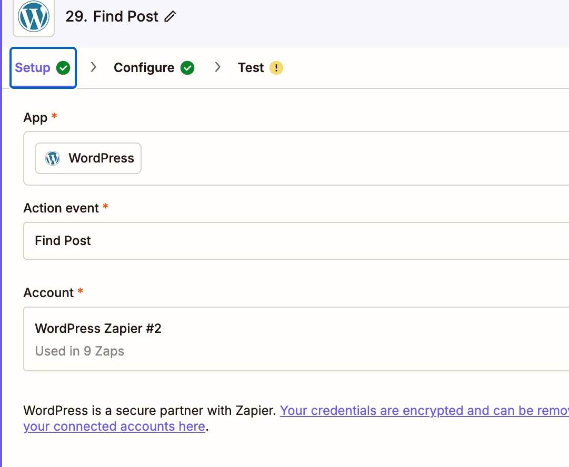Switch to the Configure tab

[x=154, y=68]
